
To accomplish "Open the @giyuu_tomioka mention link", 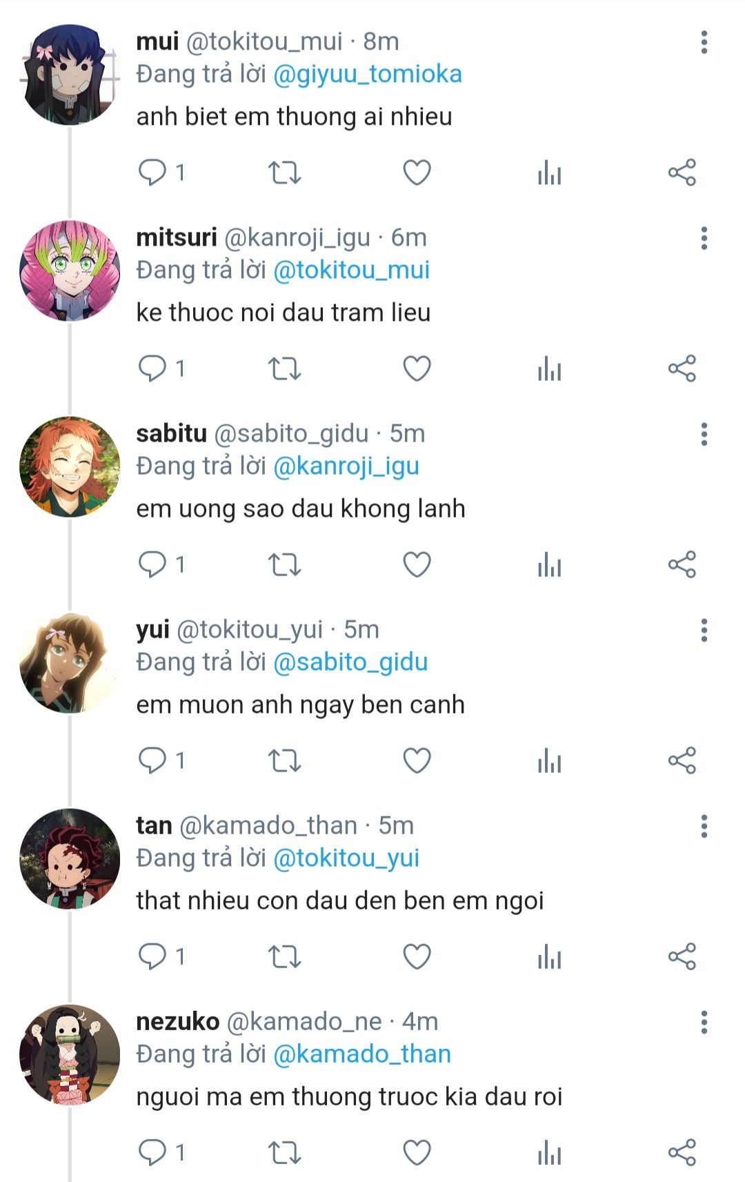I will (368, 75).
